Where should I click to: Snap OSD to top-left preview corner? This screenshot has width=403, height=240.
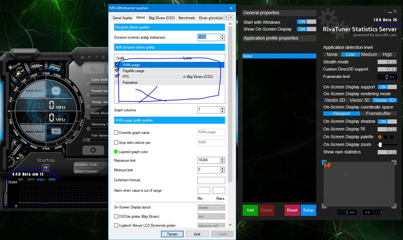coord(324,162)
